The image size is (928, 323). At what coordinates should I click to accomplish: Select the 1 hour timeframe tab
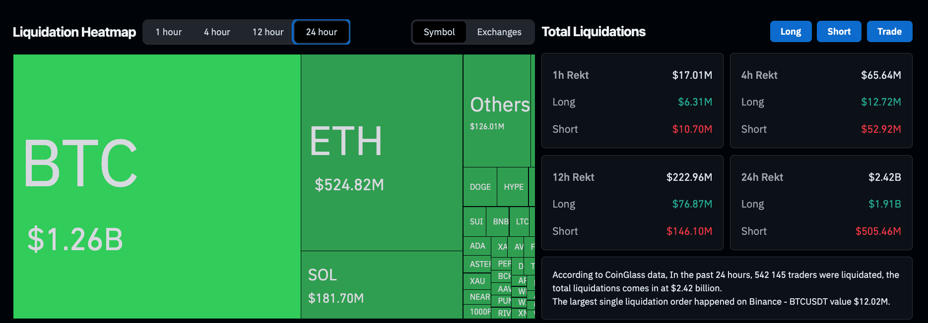[169, 32]
